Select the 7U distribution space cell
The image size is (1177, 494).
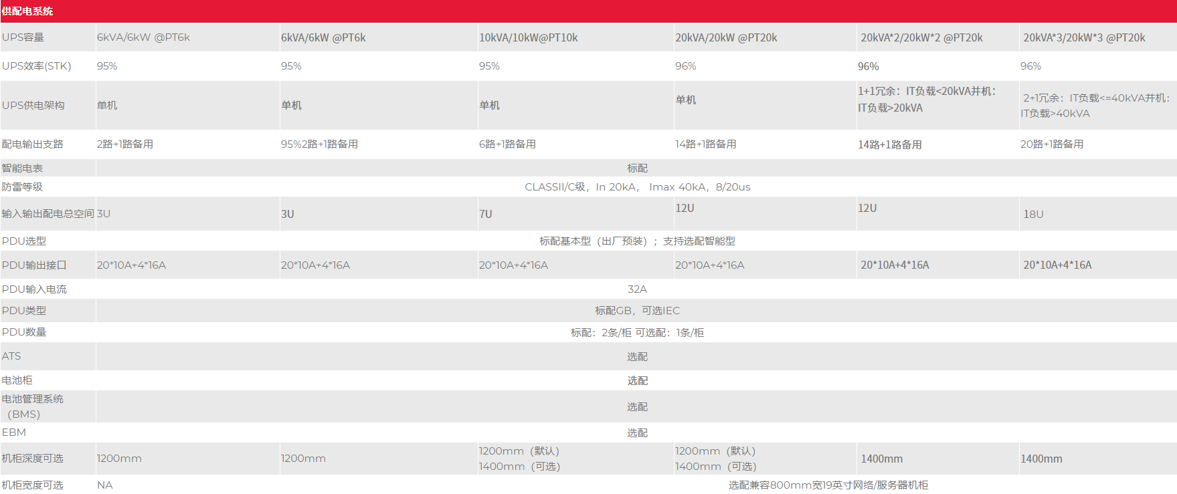tap(485, 214)
